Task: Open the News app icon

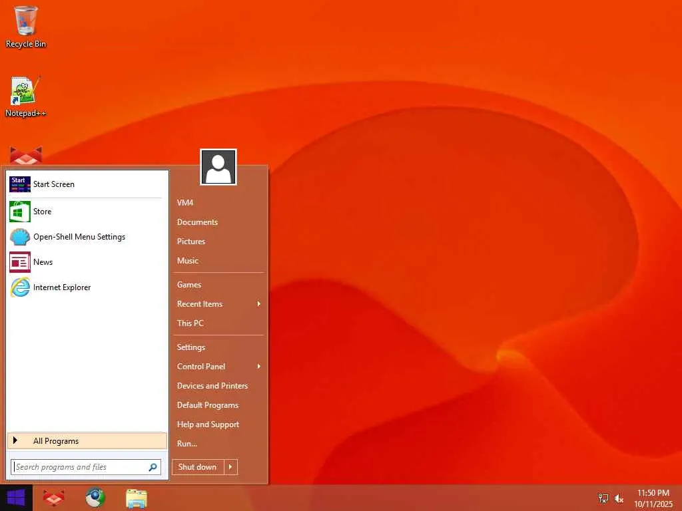Action: pyautogui.click(x=20, y=262)
